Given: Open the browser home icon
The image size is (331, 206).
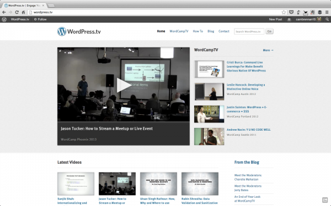Looking at the screenshot, I should (x=23, y=12).
